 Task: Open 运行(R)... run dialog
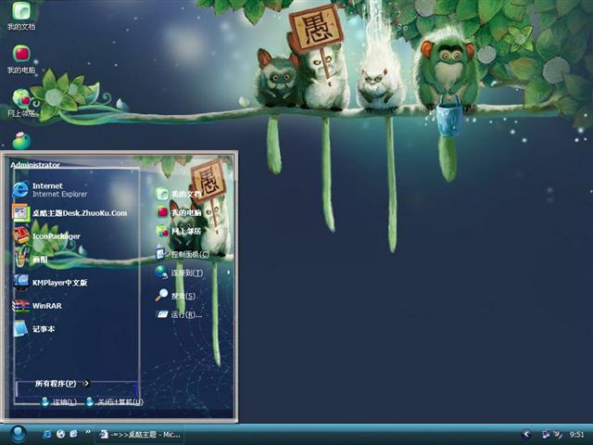[179, 314]
